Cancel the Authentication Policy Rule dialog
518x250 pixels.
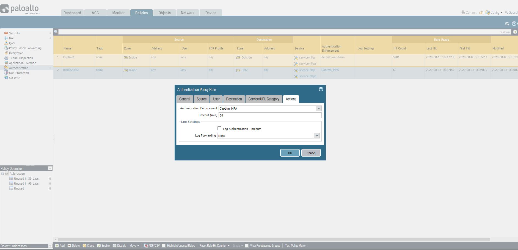click(311, 153)
